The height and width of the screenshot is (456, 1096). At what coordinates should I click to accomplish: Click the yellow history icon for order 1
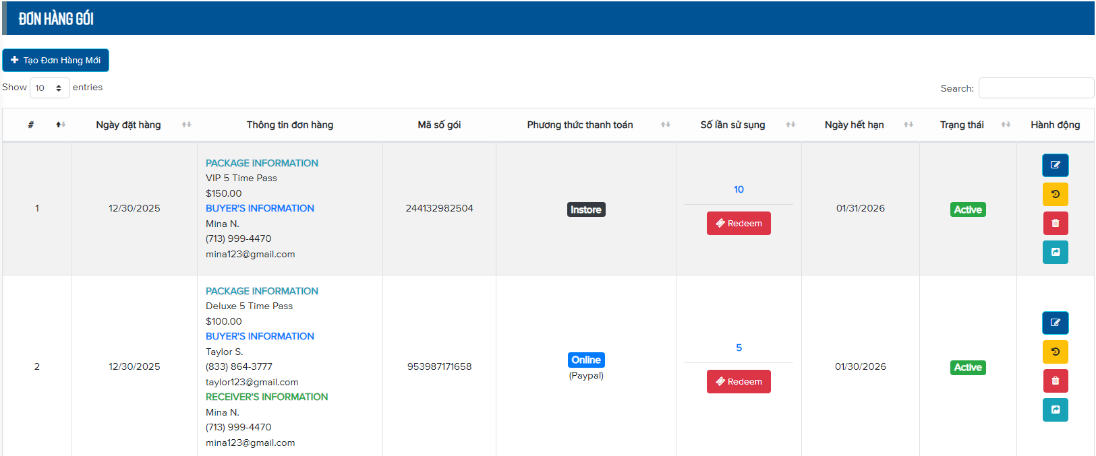[x=1055, y=194]
